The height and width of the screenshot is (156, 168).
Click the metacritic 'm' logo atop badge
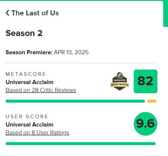click(120, 75)
